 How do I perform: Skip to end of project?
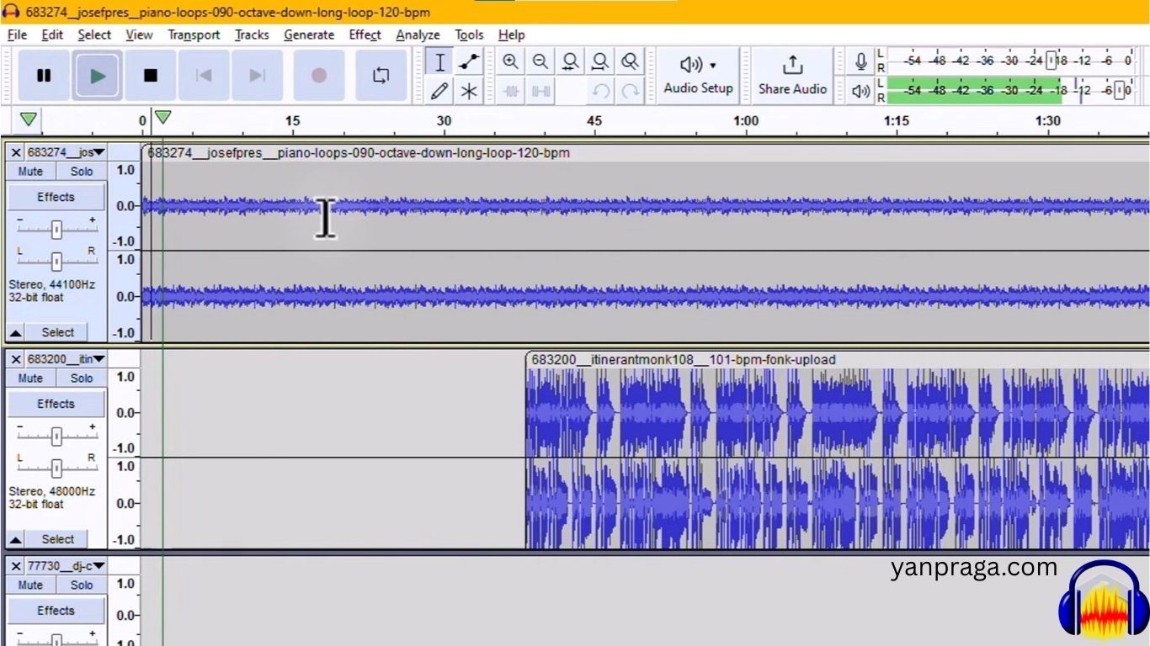(x=257, y=76)
